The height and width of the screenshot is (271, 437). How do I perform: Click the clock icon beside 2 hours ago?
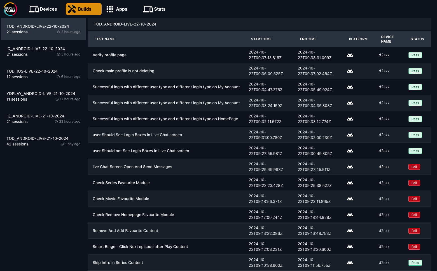[x=59, y=32]
